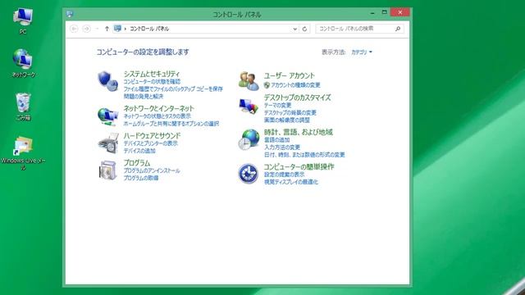Image resolution: width=525 pixels, height=295 pixels.
Task: Open the Network and Internet globe icon
Action: tap(107, 116)
